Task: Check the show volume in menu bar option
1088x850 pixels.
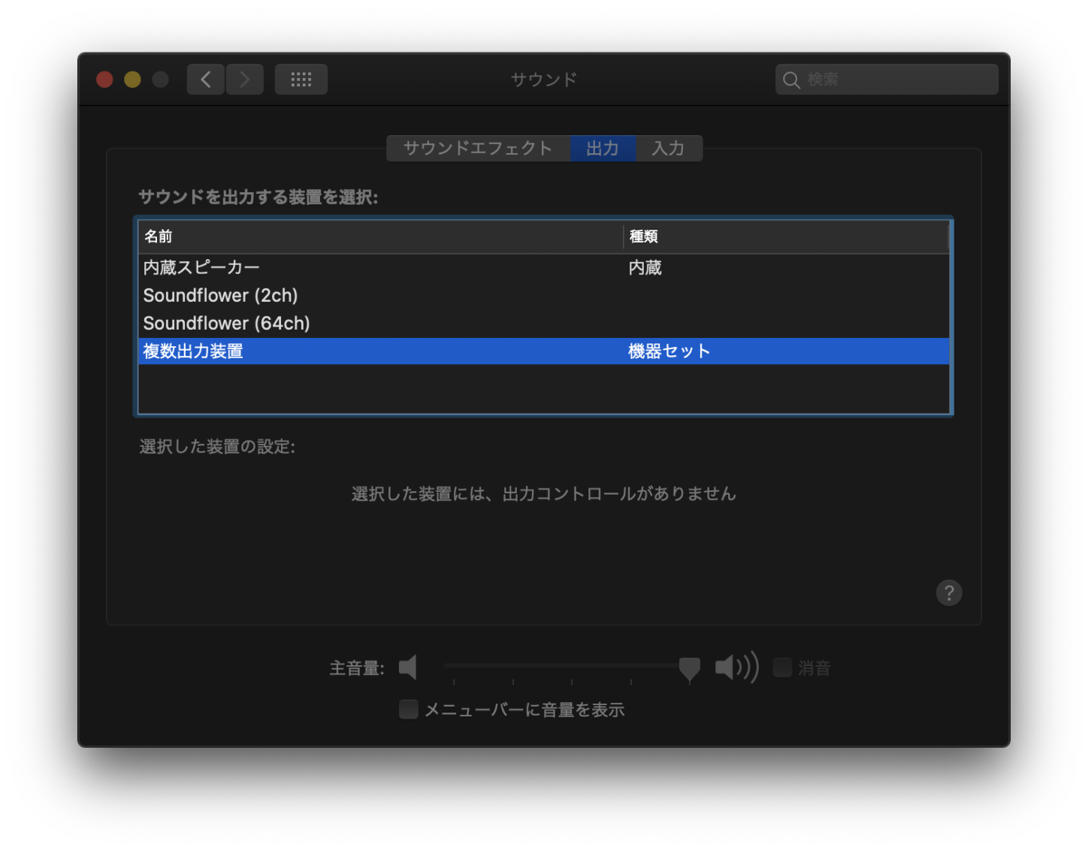Action: point(408,710)
